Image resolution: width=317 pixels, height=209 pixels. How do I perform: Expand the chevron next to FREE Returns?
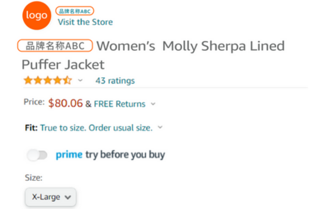click(x=153, y=104)
